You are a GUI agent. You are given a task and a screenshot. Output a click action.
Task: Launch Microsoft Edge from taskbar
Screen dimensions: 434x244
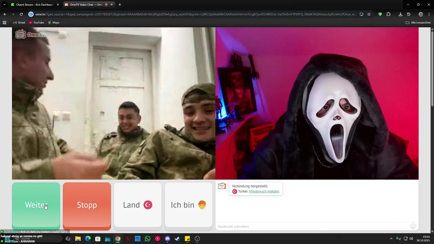(x=88, y=239)
